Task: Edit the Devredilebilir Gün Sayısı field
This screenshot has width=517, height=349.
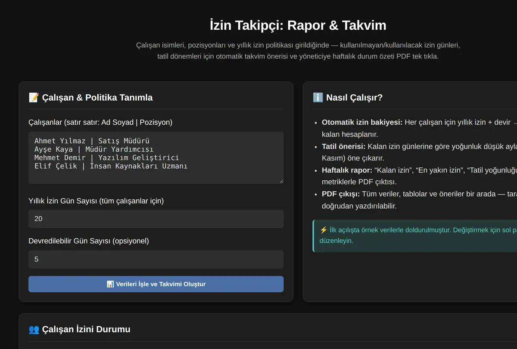Action: (x=156, y=259)
